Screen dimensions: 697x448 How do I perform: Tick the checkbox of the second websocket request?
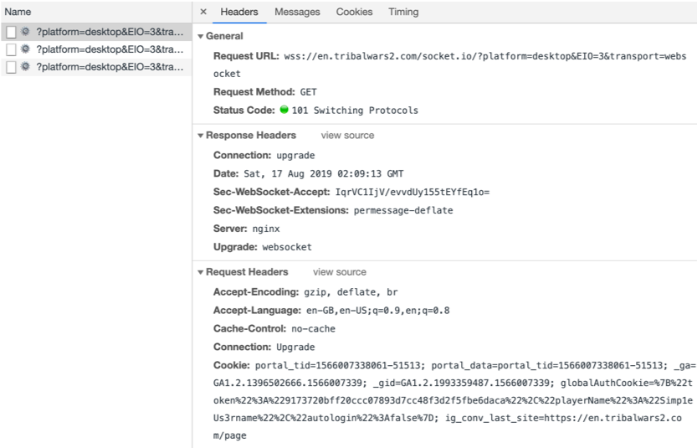12,49
